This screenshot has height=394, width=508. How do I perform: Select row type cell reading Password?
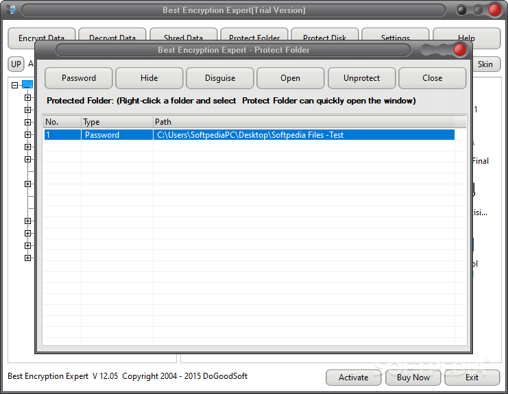(117, 135)
